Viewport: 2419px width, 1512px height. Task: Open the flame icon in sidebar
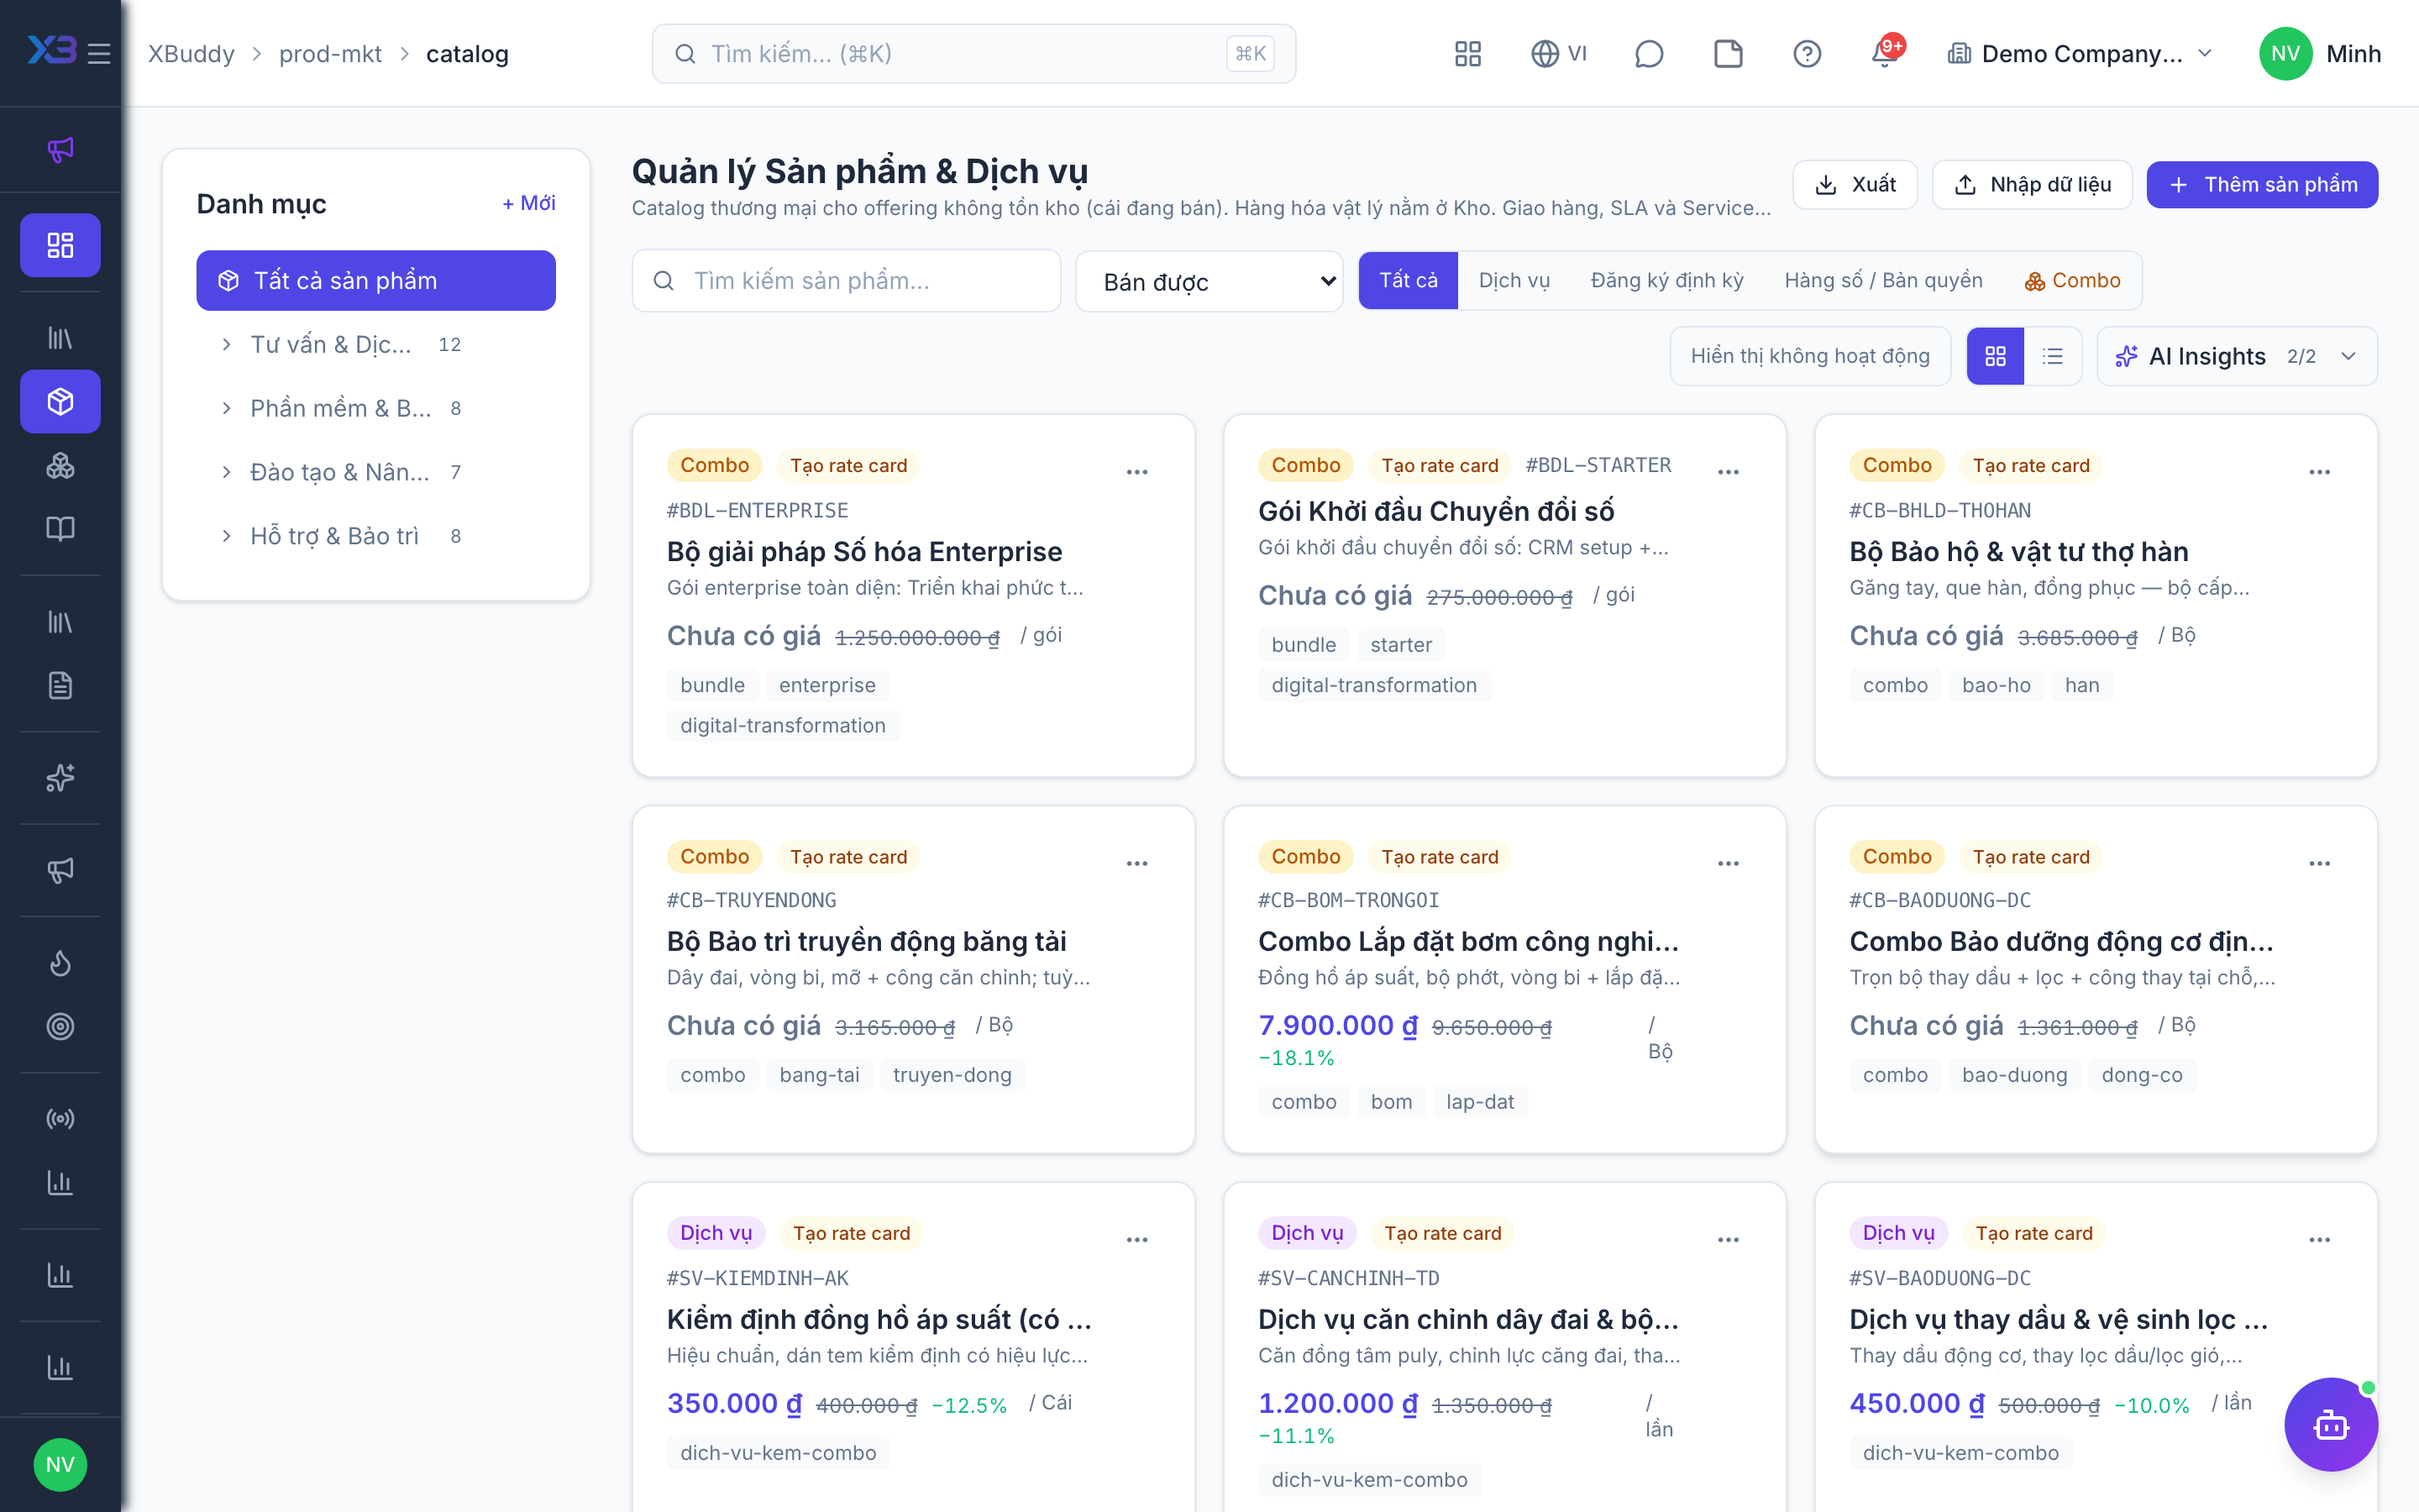60,962
